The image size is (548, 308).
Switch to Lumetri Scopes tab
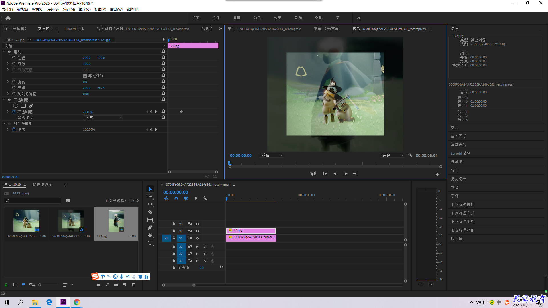tap(74, 29)
